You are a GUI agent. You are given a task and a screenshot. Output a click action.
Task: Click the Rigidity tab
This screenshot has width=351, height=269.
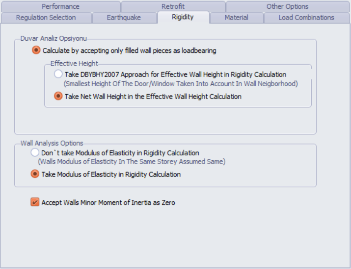point(183,17)
